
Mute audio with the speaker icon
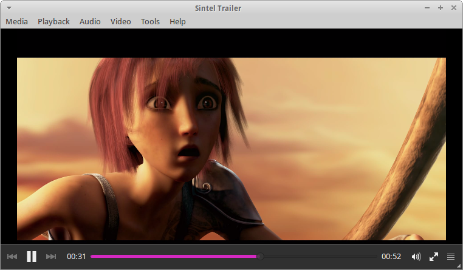[x=416, y=257]
